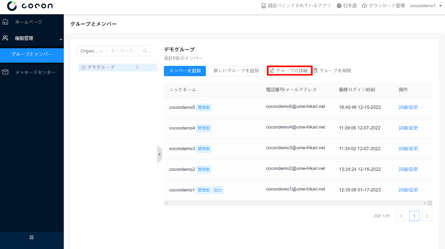Select page 1 in pagination

tap(414, 216)
